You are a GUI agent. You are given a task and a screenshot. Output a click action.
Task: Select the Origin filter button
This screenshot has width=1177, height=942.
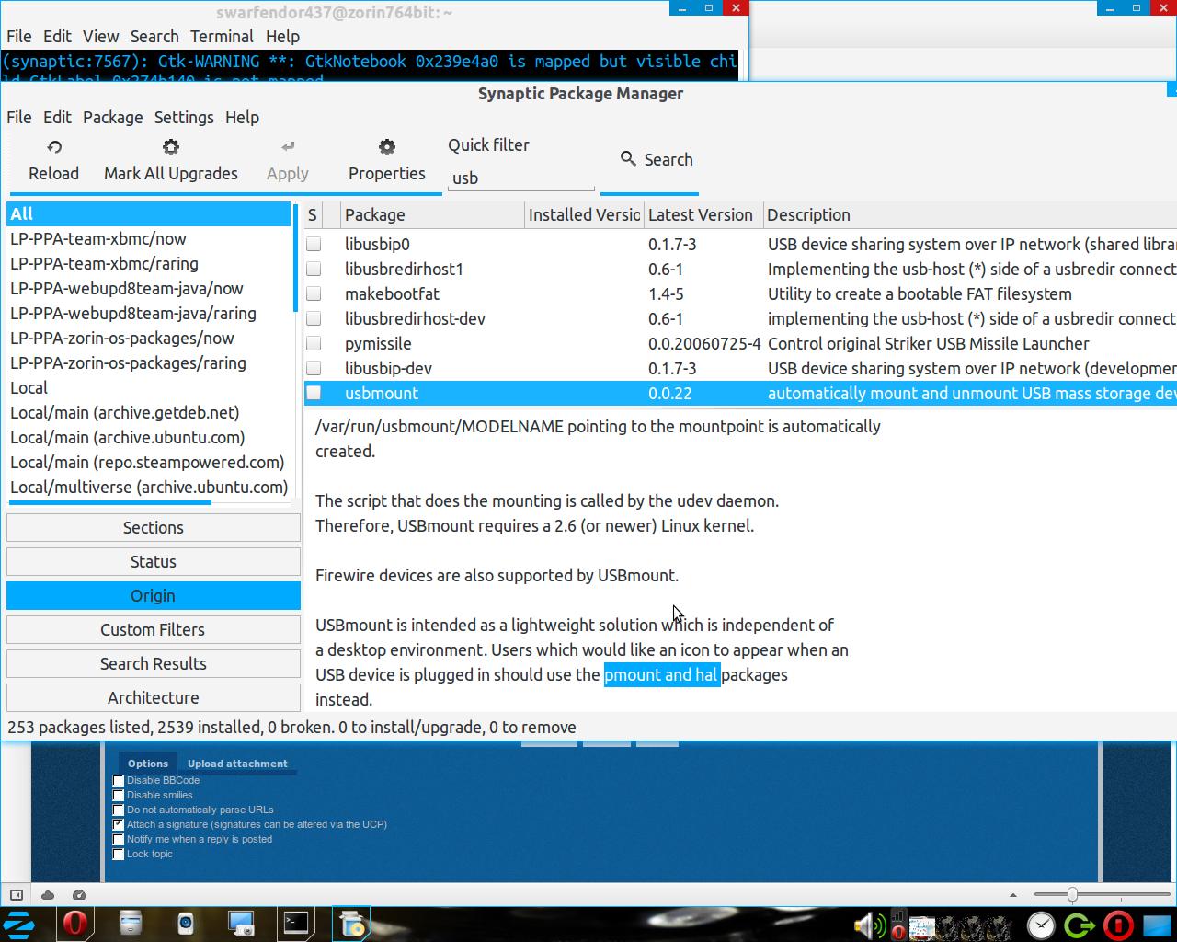point(154,595)
